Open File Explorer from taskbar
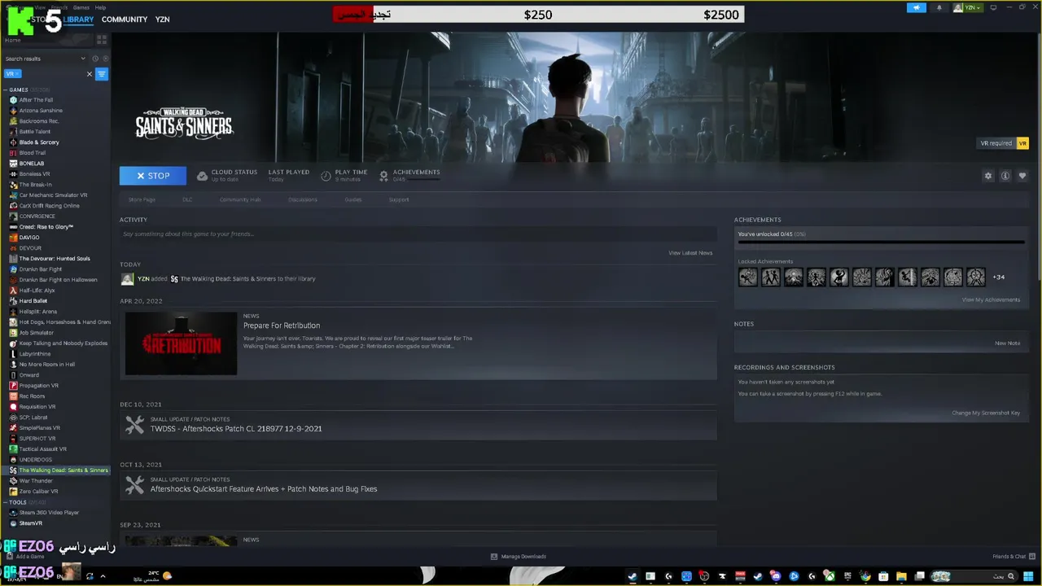1042x586 pixels. [901, 576]
